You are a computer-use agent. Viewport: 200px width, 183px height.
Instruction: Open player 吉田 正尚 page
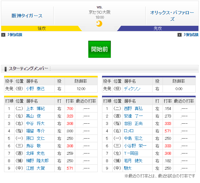[x=133, y=123]
